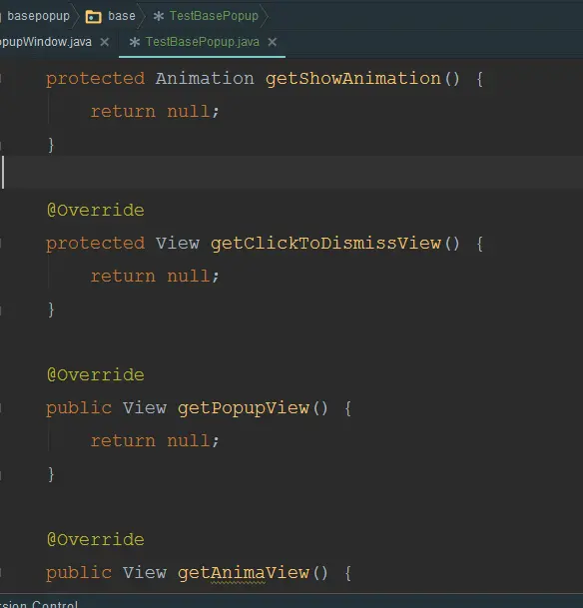Click the base folder icon in breadcrumb

[x=93, y=17]
